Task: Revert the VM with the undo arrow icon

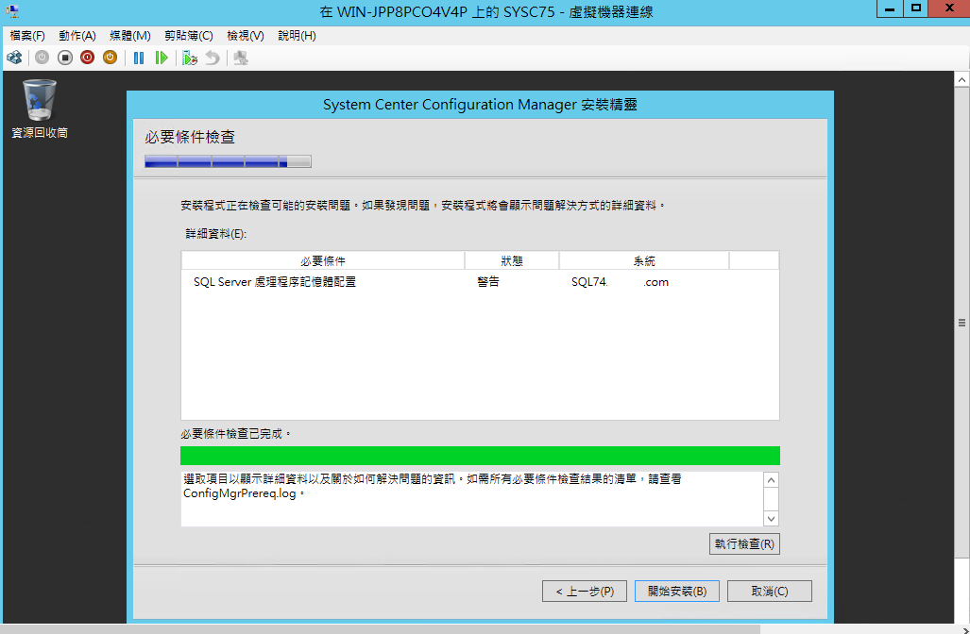Action: (x=213, y=58)
